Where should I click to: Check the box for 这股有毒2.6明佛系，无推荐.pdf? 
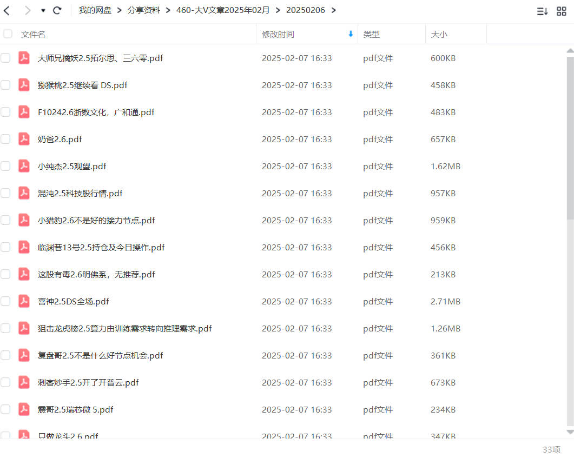(5, 274)
